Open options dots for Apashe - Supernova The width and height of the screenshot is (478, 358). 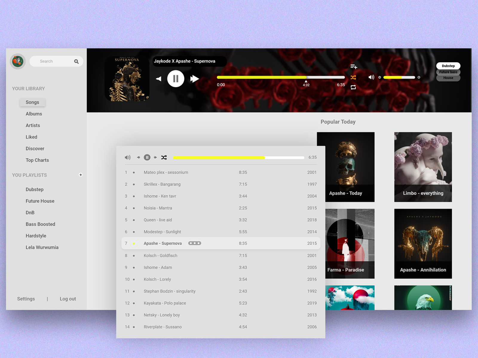pos(194,243)
